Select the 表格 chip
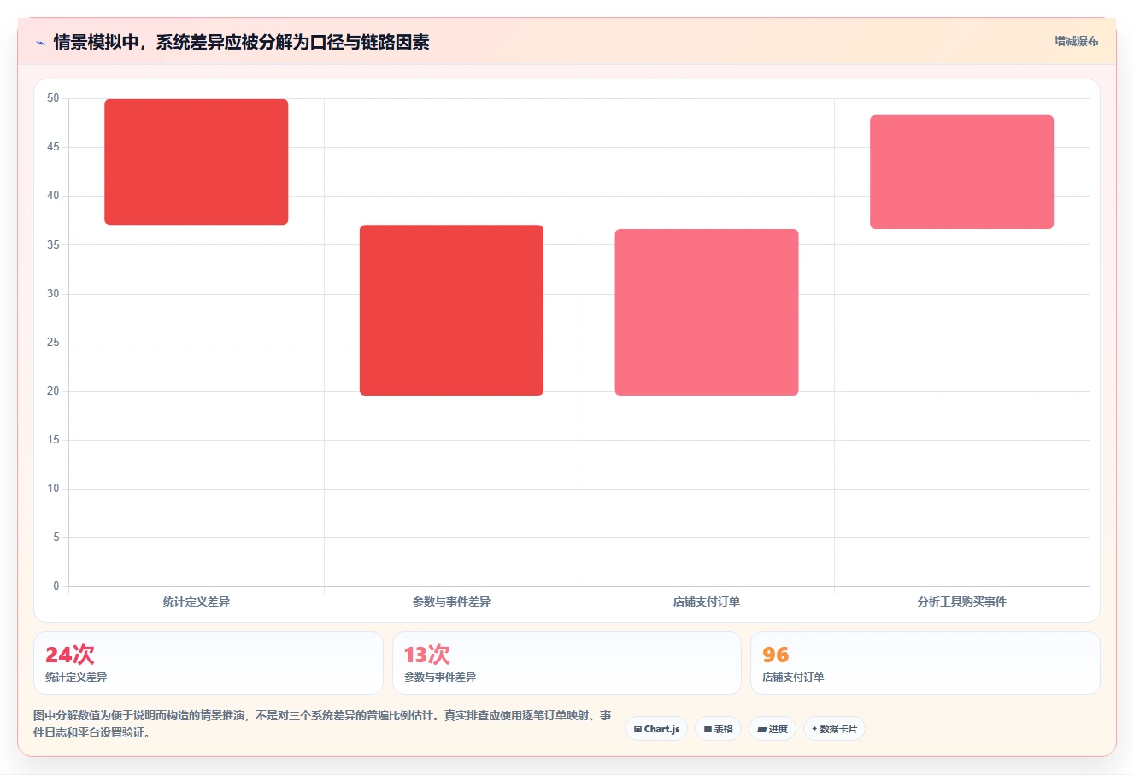The width and height of the screenshot is (1134, 775). tap(718, 729)
